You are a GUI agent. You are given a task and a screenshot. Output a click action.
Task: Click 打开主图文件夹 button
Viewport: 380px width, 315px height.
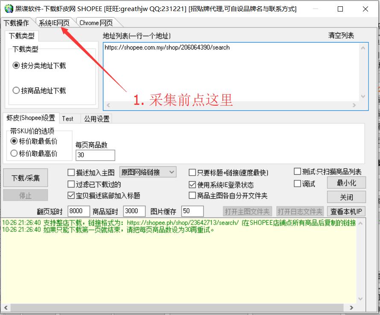point(247,212)
